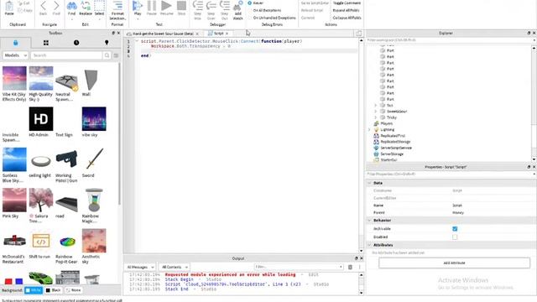This screenshot has width=537, height=302.
Task: Open Toolbox Inventory grid tab icon
Action: tap(46, 43)
